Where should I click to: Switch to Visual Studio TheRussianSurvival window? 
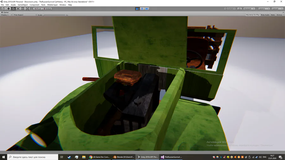(x=171, y=157)
